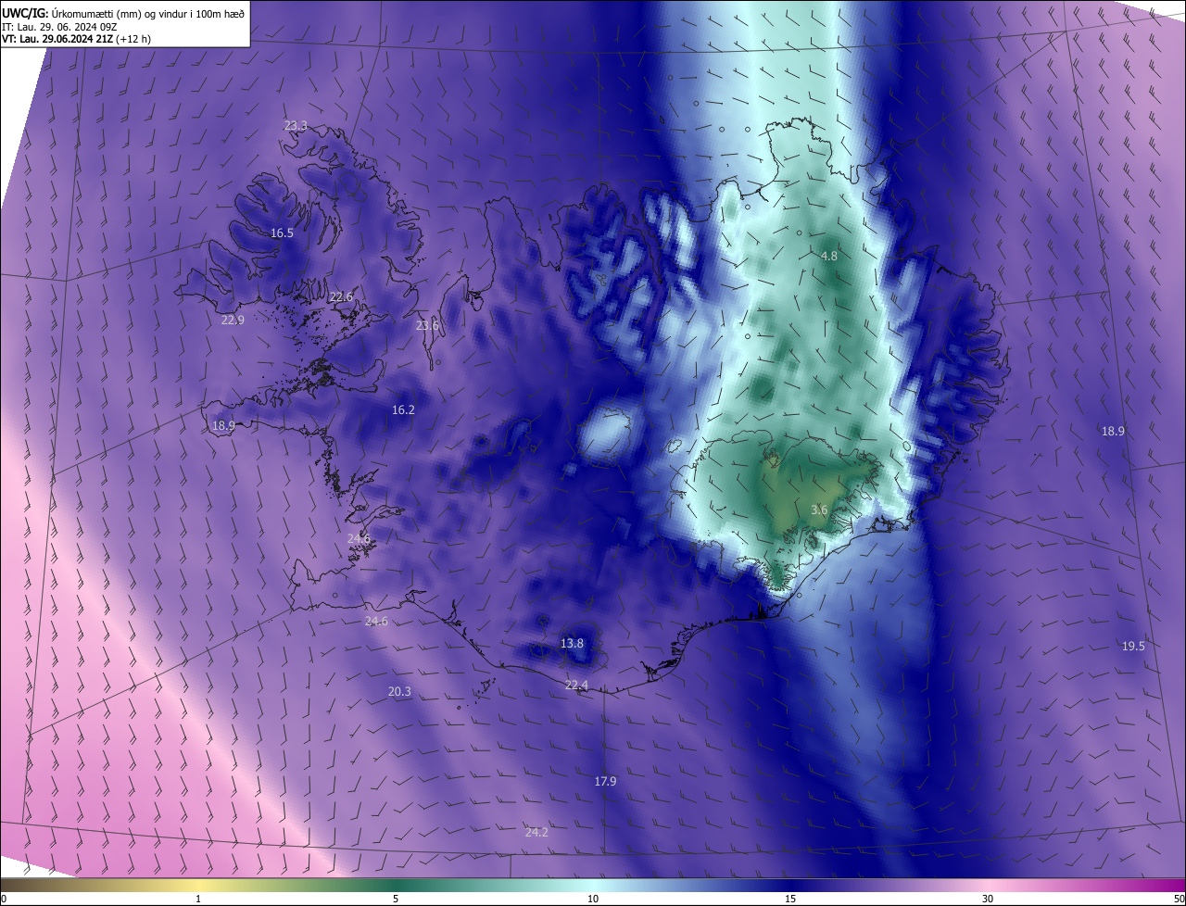Select the 19.5 map value
1186x906 pixels.
pyautogui.click(x=1133, y=647)
